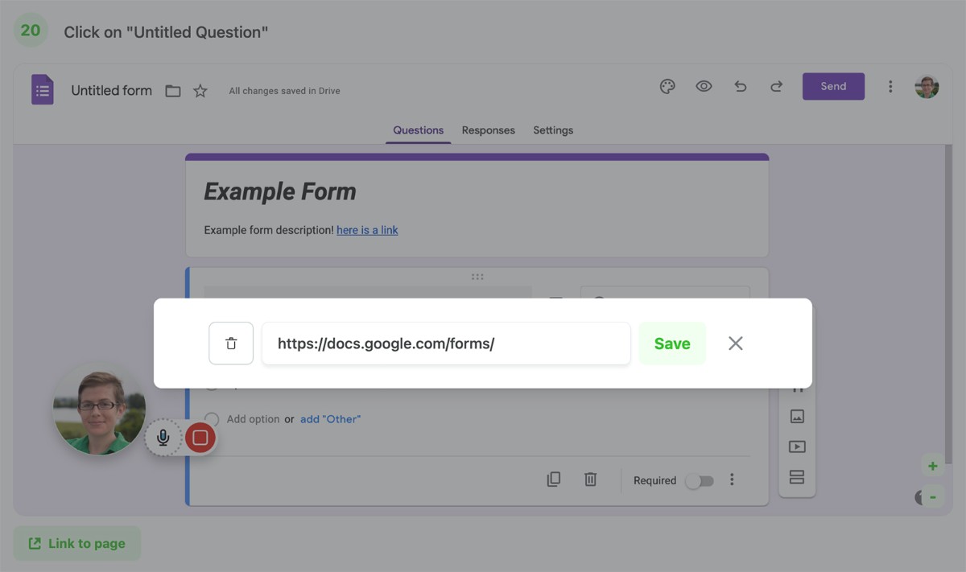Click the trash icon in the link popup
The width and height of the screenshot is (966, 572).
pos(231,344)
